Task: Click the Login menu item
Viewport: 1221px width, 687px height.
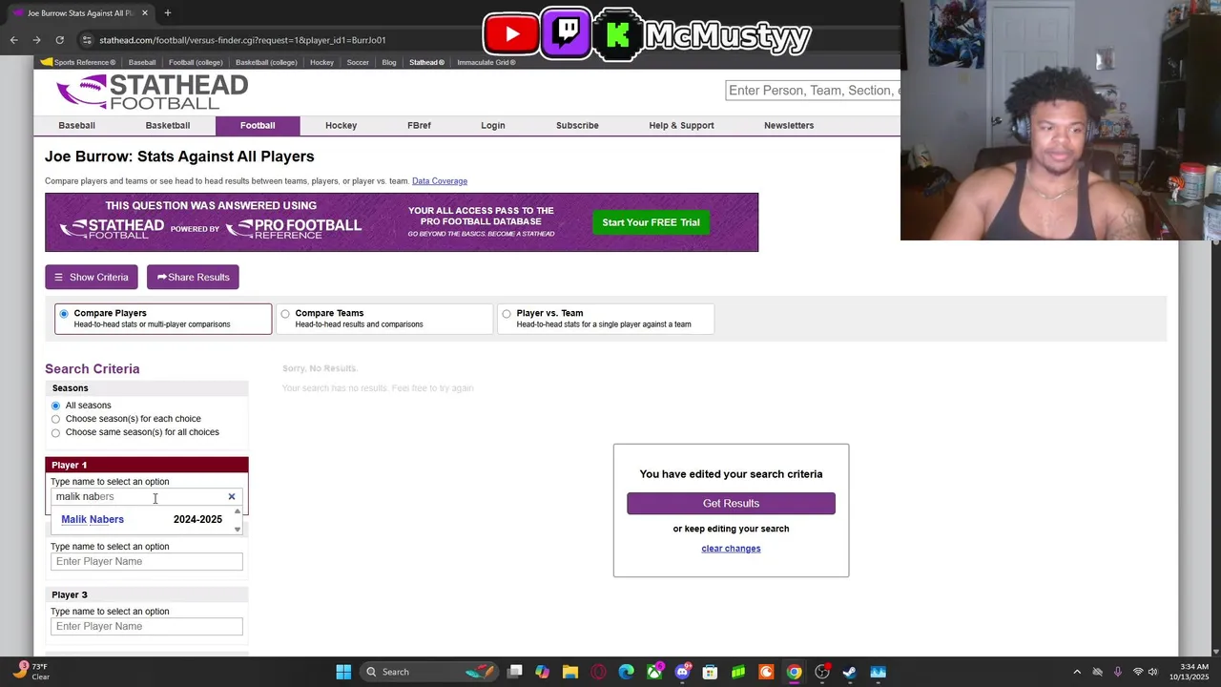Action: (493, 125)
